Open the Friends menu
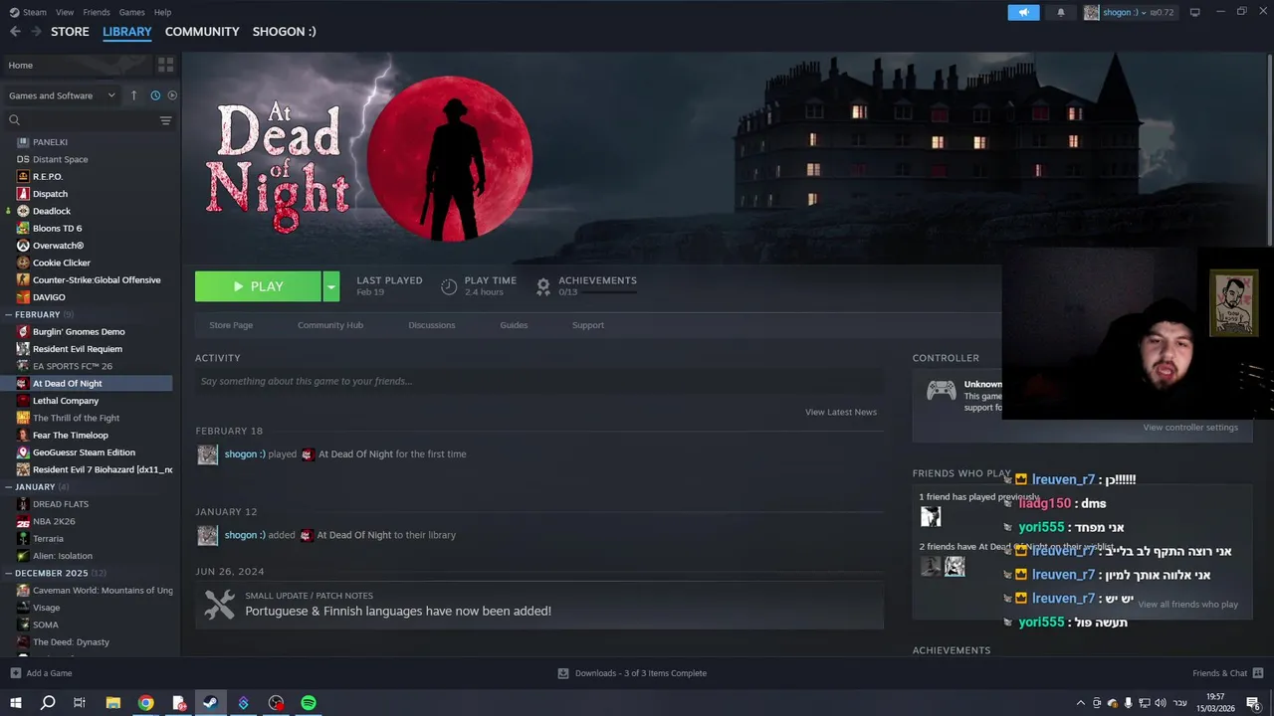The width and height of the screenshot is (1274, 716). 97,12
